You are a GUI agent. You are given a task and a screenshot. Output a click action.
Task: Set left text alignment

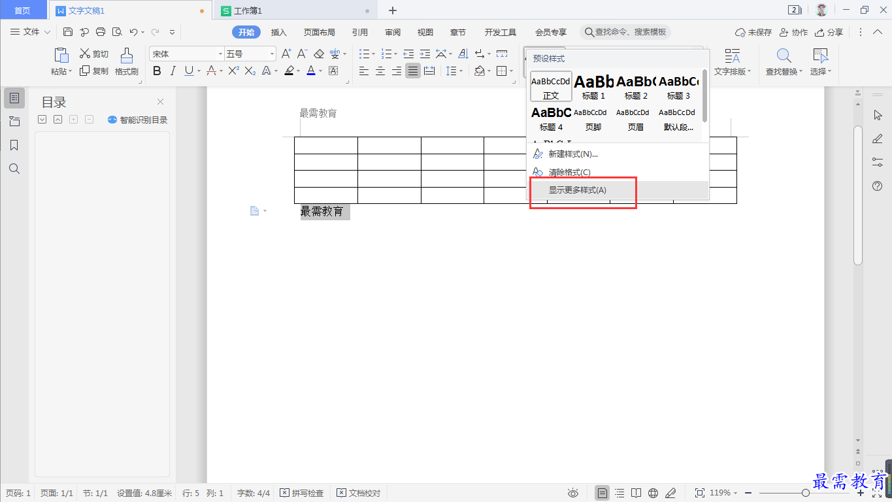(364, 71)
